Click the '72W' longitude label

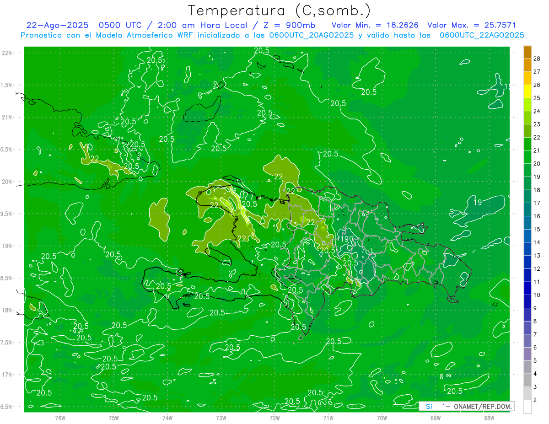coord(274,418)
